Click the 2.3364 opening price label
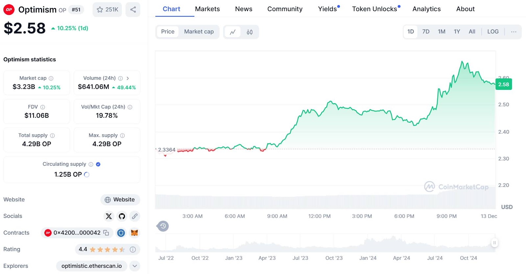Image resolution: width=526 pixels, height=274 pixels. tap(167, 150)
